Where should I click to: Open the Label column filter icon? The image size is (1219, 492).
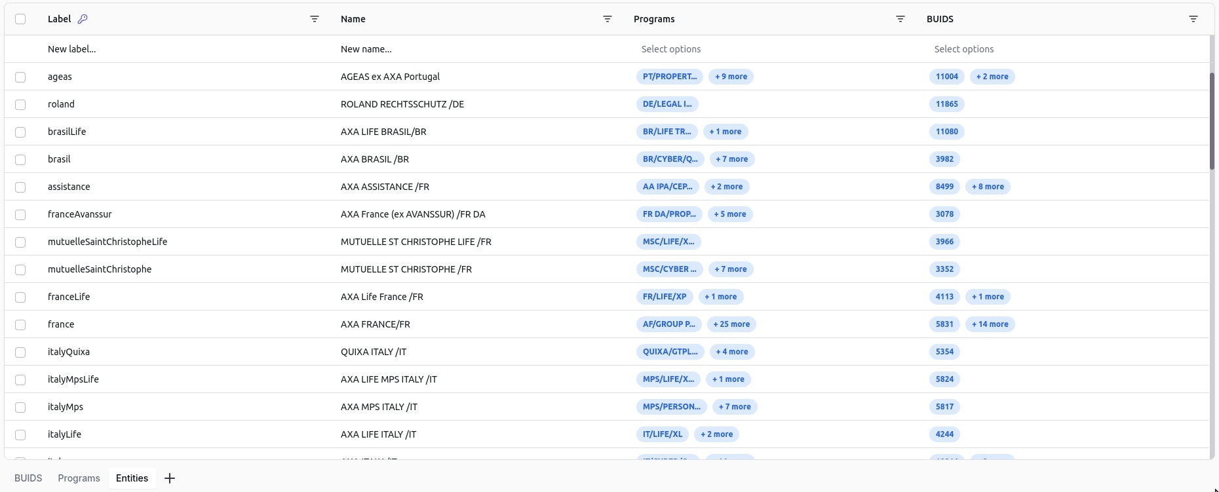click(315, 19)
